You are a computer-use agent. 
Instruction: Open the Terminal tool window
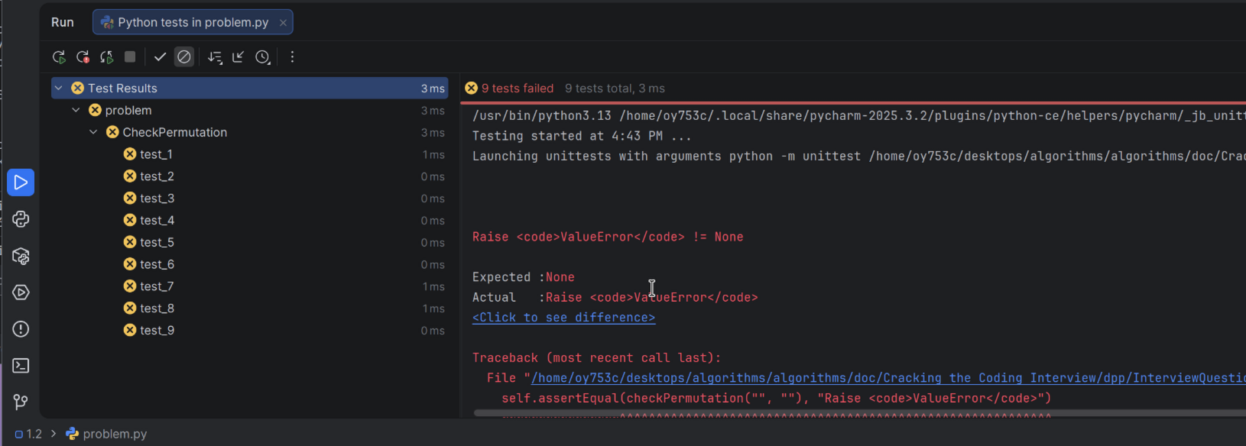[x=21, y=366]
